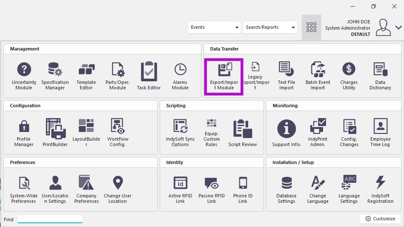Screen dimensions: 404x227
Task: Click the Support Info. icon
Action: click(x=286, y=132)
